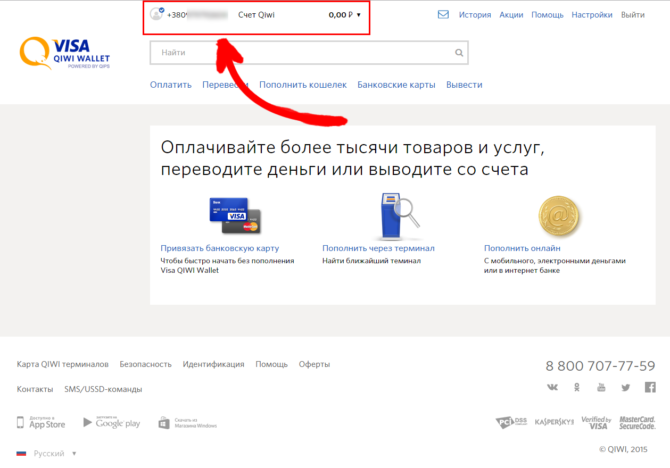Image resolution: width=670 pixels, height=468 pixels.
Task: Click the gold @ coin image
Action: tap(559, 215)
